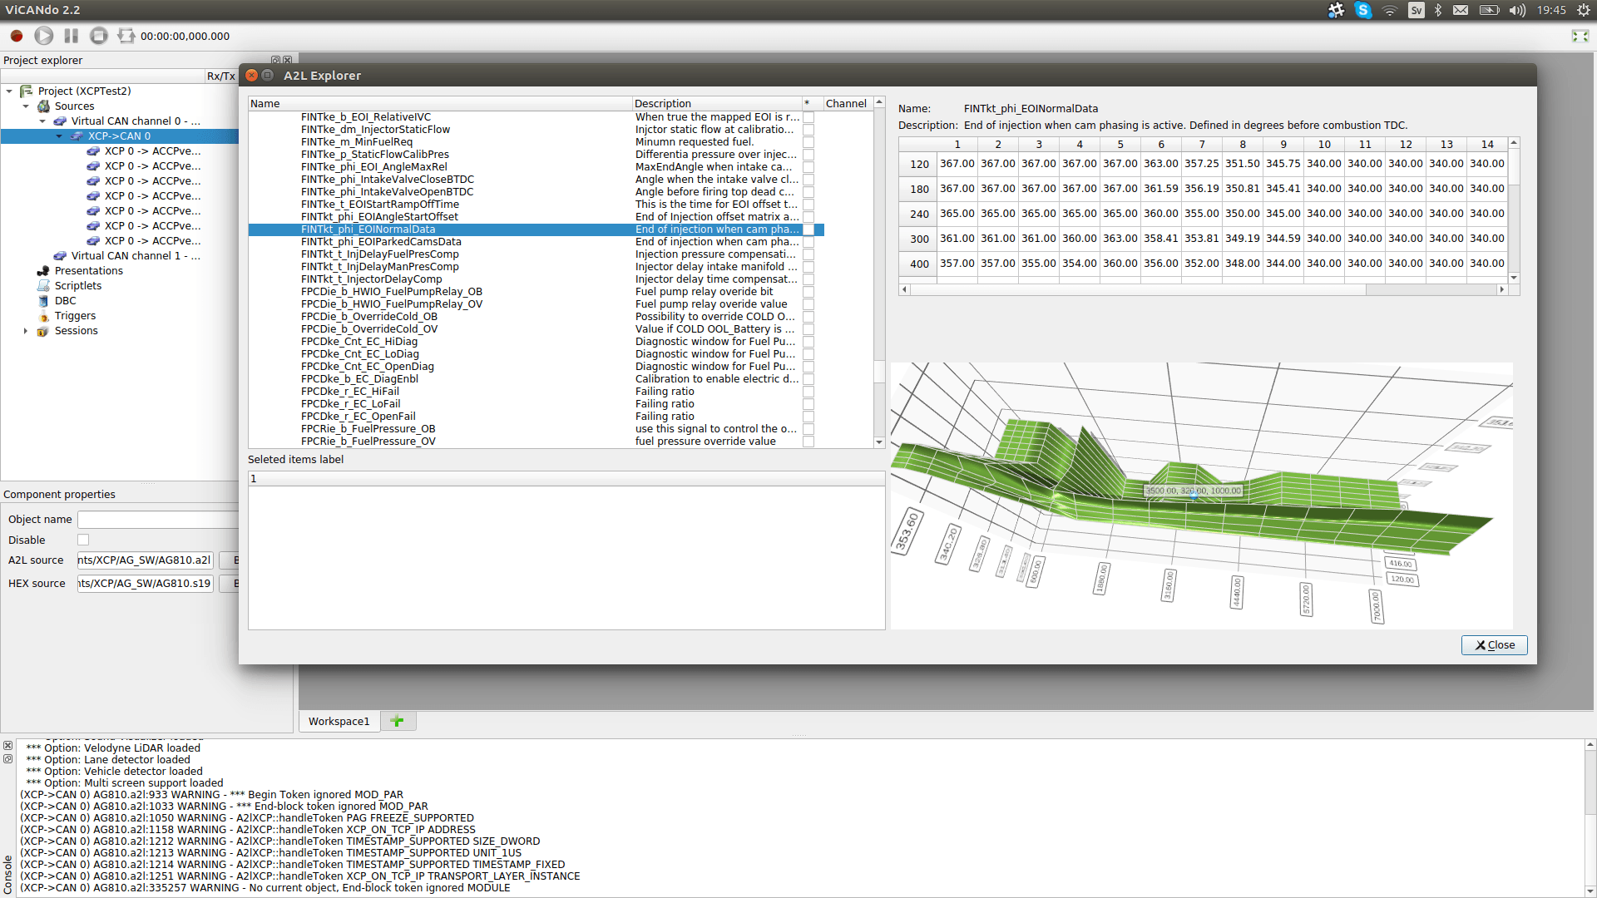Tick channel checkbox for FINTke_dm_InjectorStaticFlow
Screen dimensions: 1597x898
[x=808, y=130]
